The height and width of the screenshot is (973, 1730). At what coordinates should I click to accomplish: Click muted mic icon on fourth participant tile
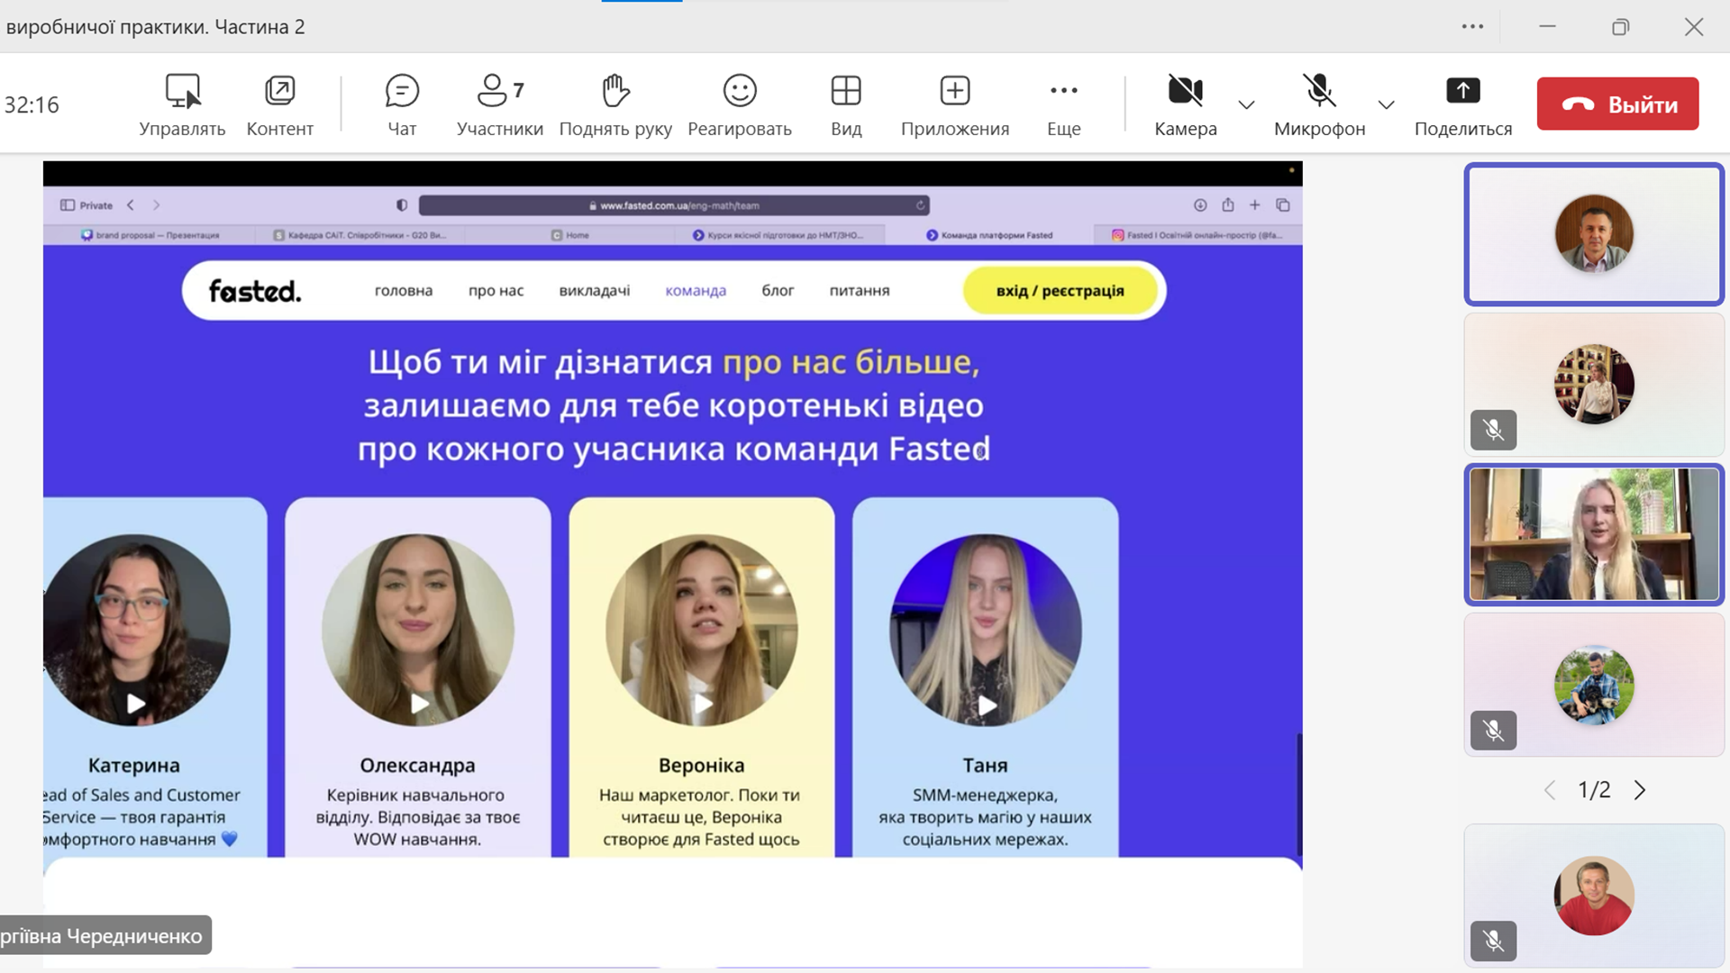[1493, 731]
